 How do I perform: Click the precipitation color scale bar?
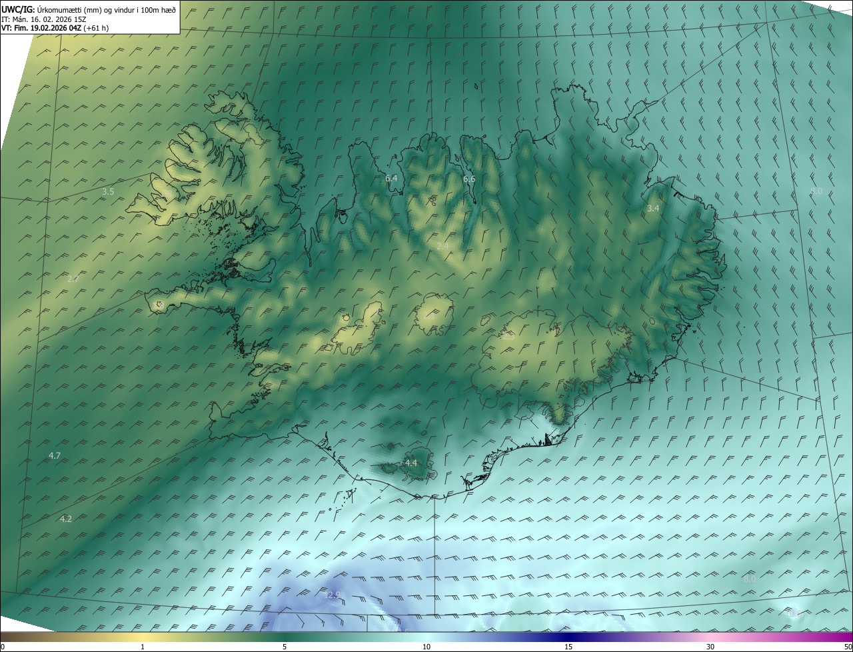point(426,637)
